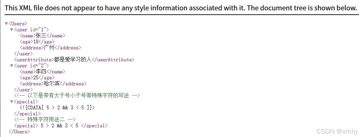The width and height of the screenshot is (359, 137).
Task: Select the address element containing 广州
Action: 50,48
